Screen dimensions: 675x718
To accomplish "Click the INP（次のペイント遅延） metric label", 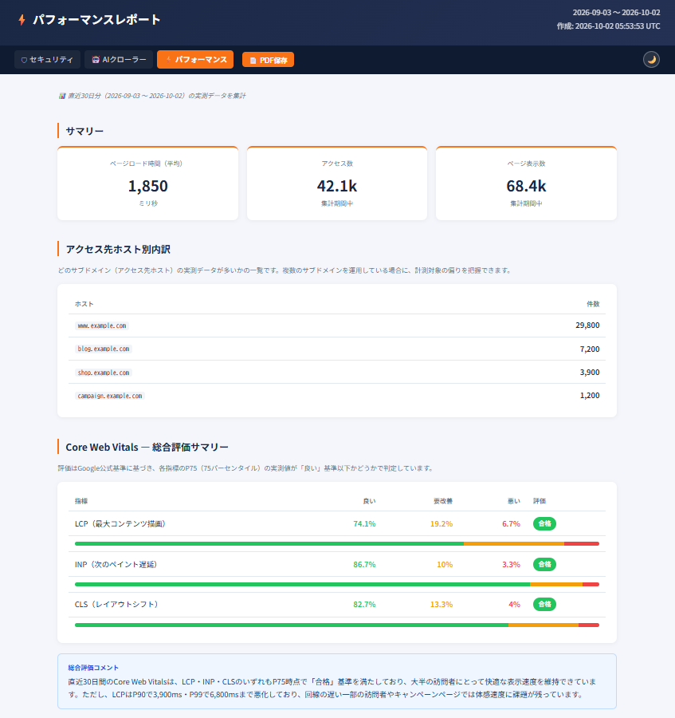I will point(116,565).
